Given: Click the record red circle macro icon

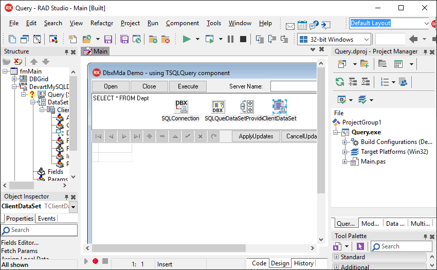Looking at the screenshot, I should [x=95, y=261].
